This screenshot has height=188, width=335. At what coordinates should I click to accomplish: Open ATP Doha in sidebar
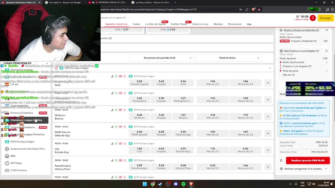pos(16,163)
